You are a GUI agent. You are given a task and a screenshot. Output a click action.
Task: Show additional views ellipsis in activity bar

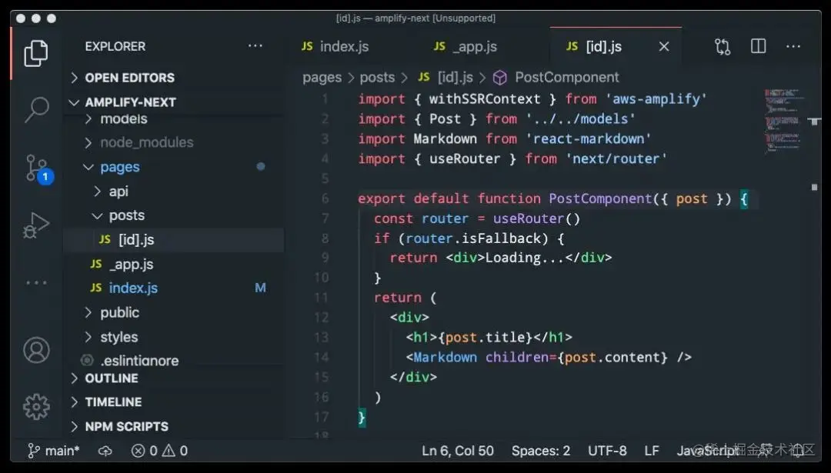(x=36, y=283)
